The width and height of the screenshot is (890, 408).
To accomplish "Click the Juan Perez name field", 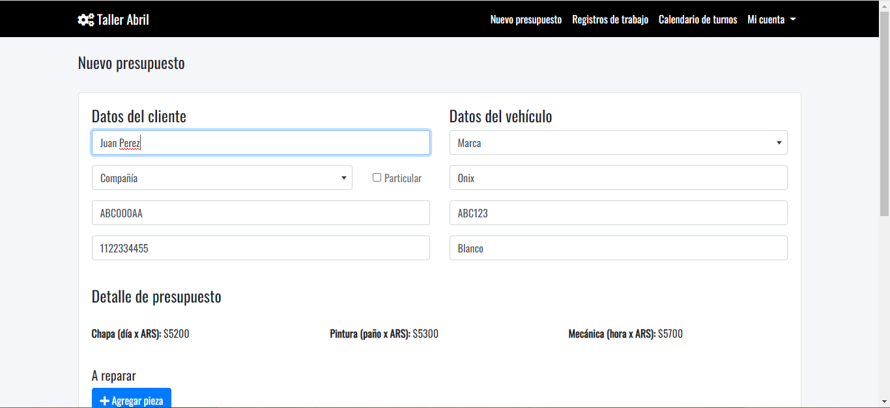I will coord(261,143).
